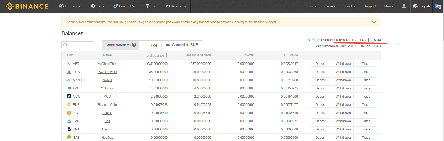This screenshot has width=444, height=141.
Task: Open the Bancor link
Action: point(107,129)
